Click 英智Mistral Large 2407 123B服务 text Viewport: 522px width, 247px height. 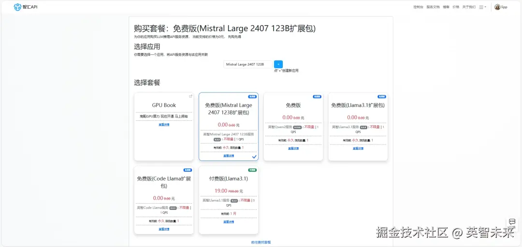click(228, 134)
